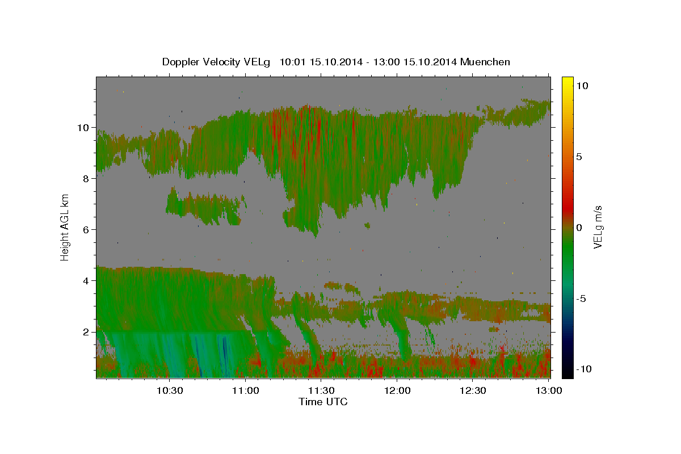This screenshot has width=681, height=454.
Task: Click the "VELg m/s" colorbar label
Action: (x=598, y=227)
